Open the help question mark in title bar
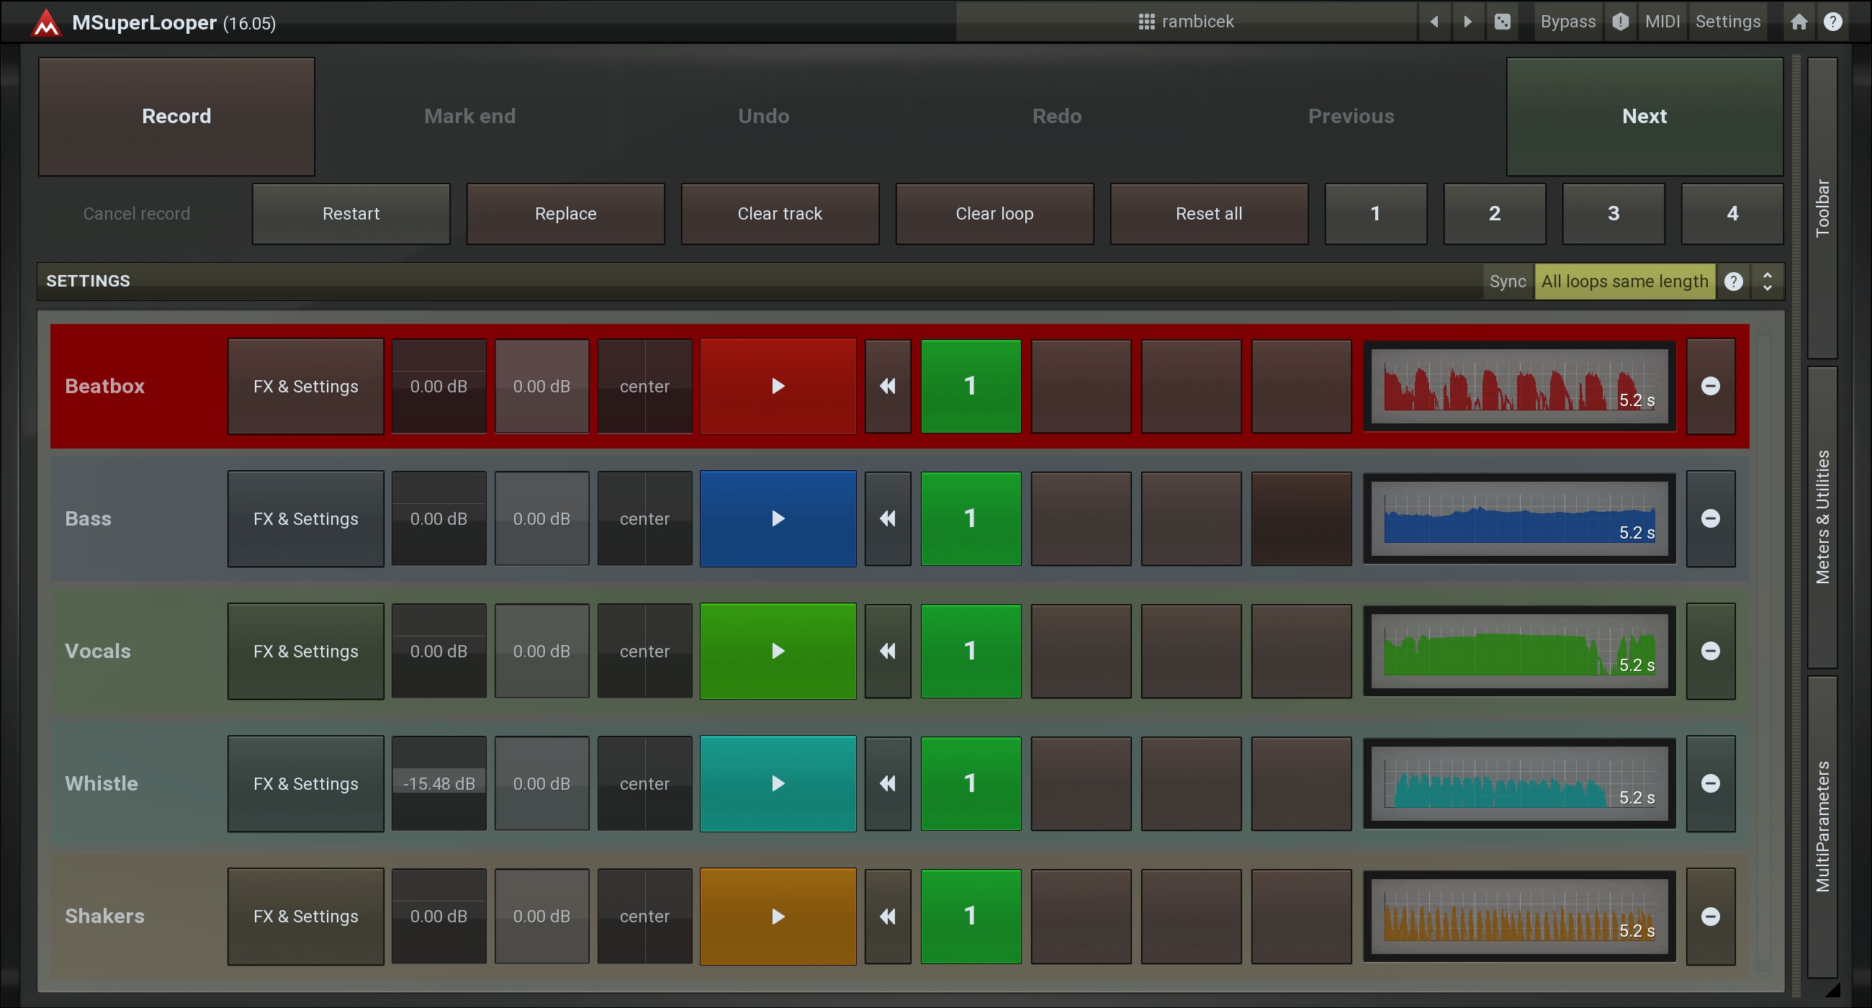1872x1008 pixels. (1832, 22)
